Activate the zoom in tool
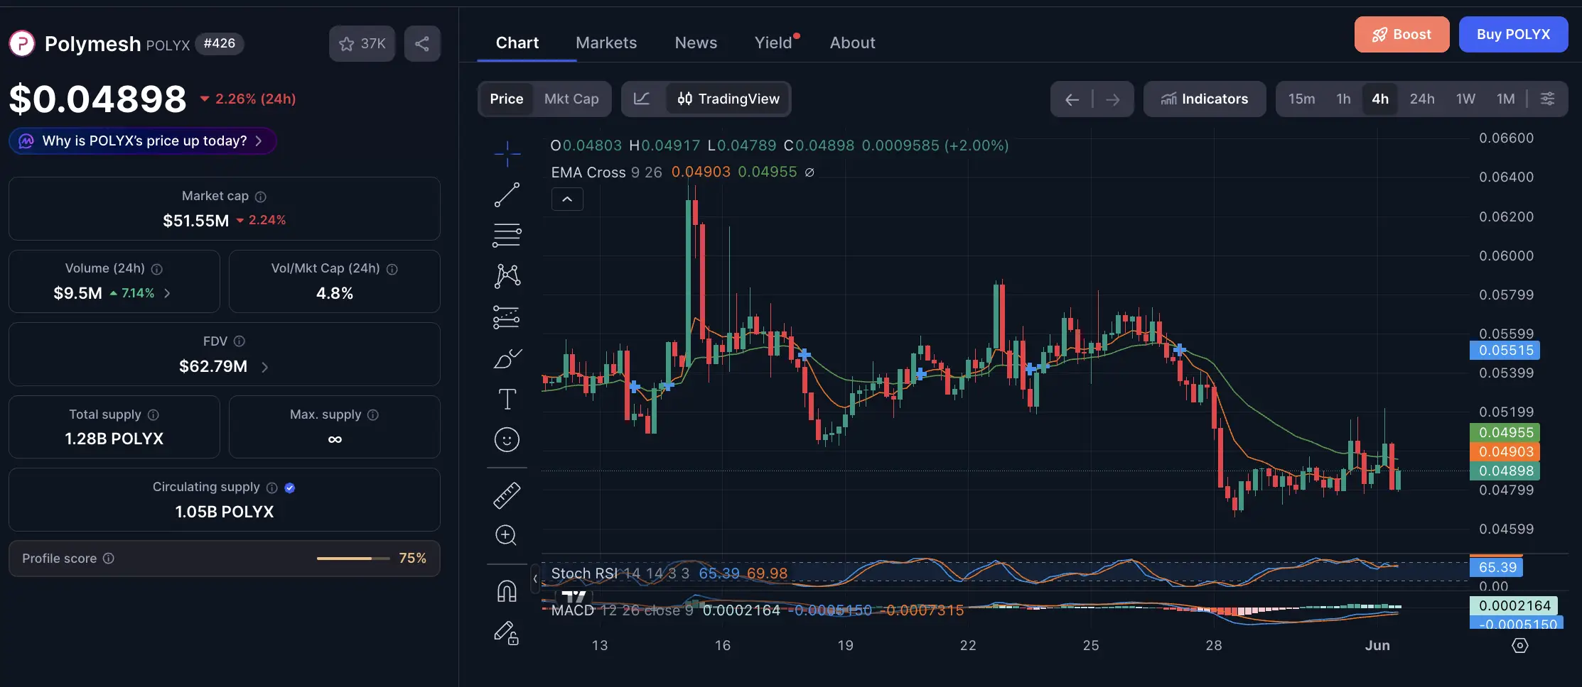 [506, 535]
